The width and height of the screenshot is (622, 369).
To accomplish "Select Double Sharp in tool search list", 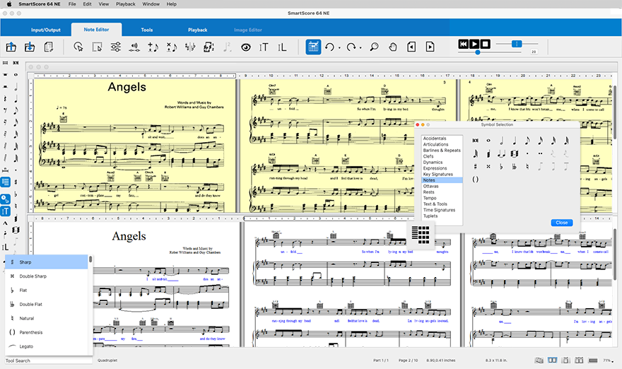I will (47, 276).
